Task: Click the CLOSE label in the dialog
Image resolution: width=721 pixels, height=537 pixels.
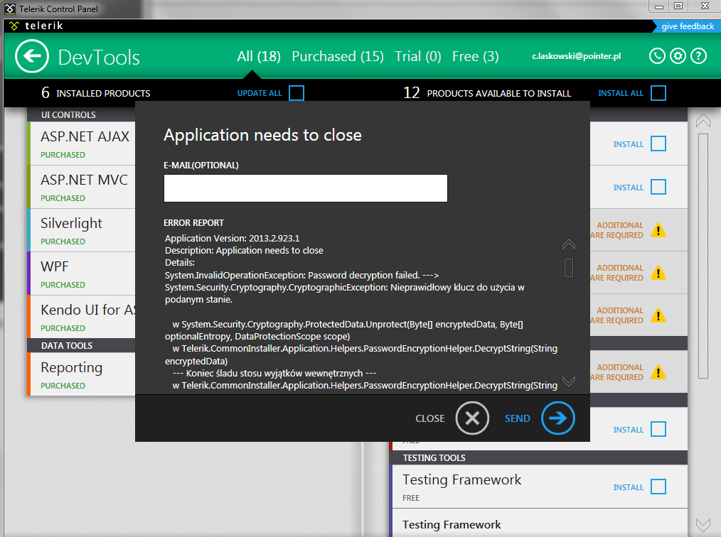Action: pos(430,418)
